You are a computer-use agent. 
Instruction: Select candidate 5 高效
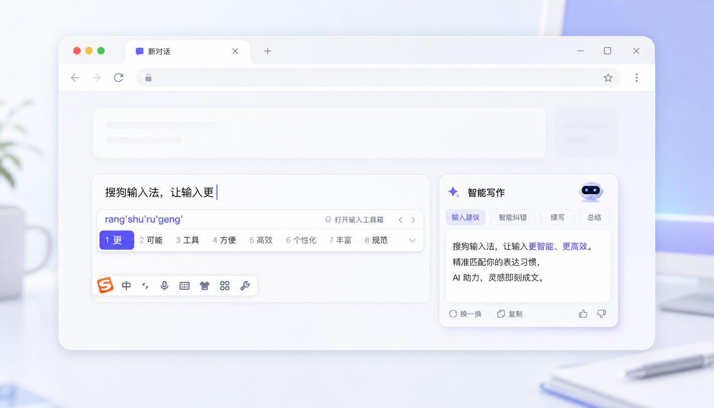(x=261, y=240)
